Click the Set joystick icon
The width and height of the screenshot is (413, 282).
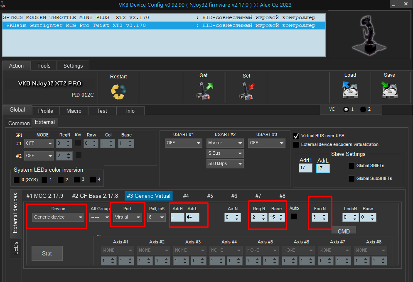pos(246,90)
